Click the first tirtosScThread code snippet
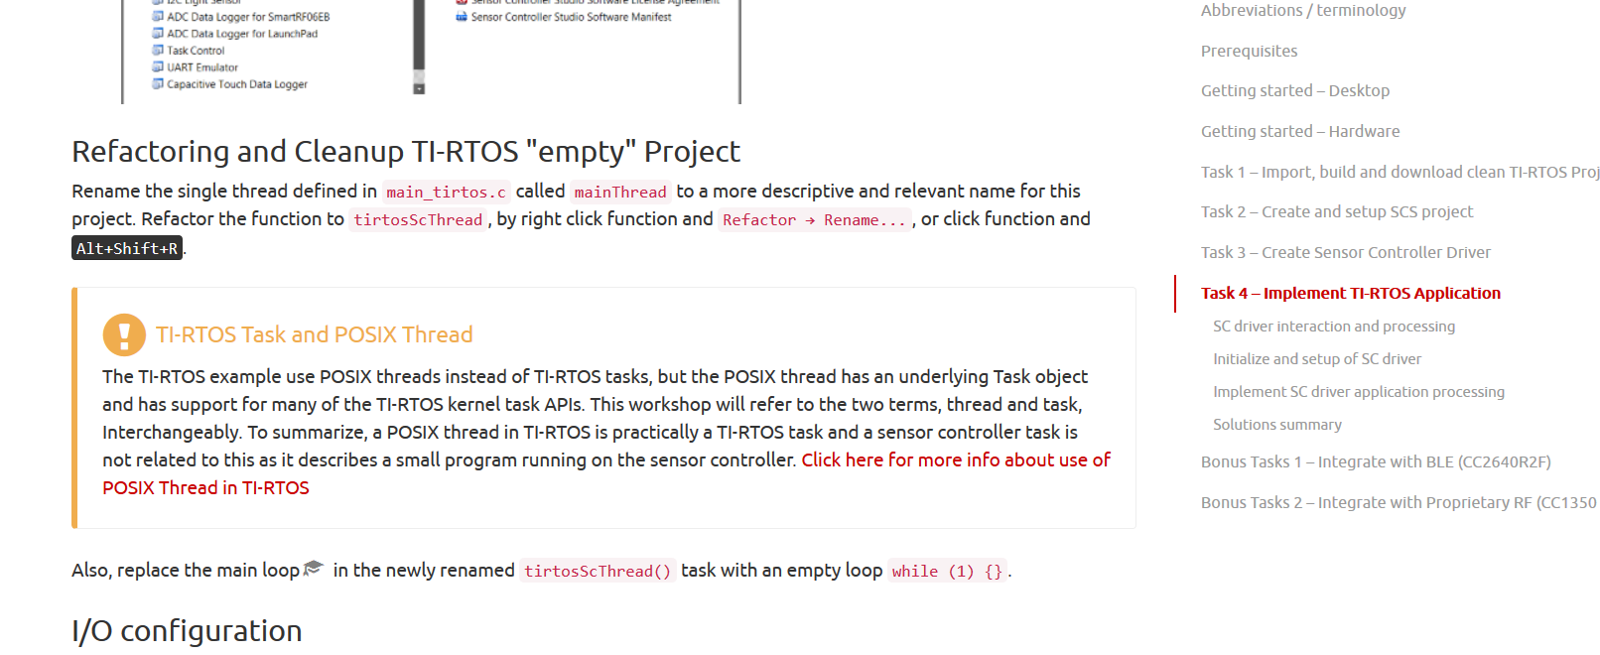1600x655 pixels. click(x=418, y=219)
